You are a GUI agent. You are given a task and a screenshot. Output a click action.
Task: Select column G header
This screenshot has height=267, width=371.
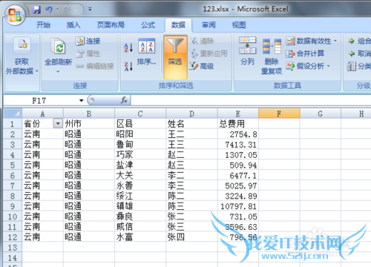click(x=321, y=113)
